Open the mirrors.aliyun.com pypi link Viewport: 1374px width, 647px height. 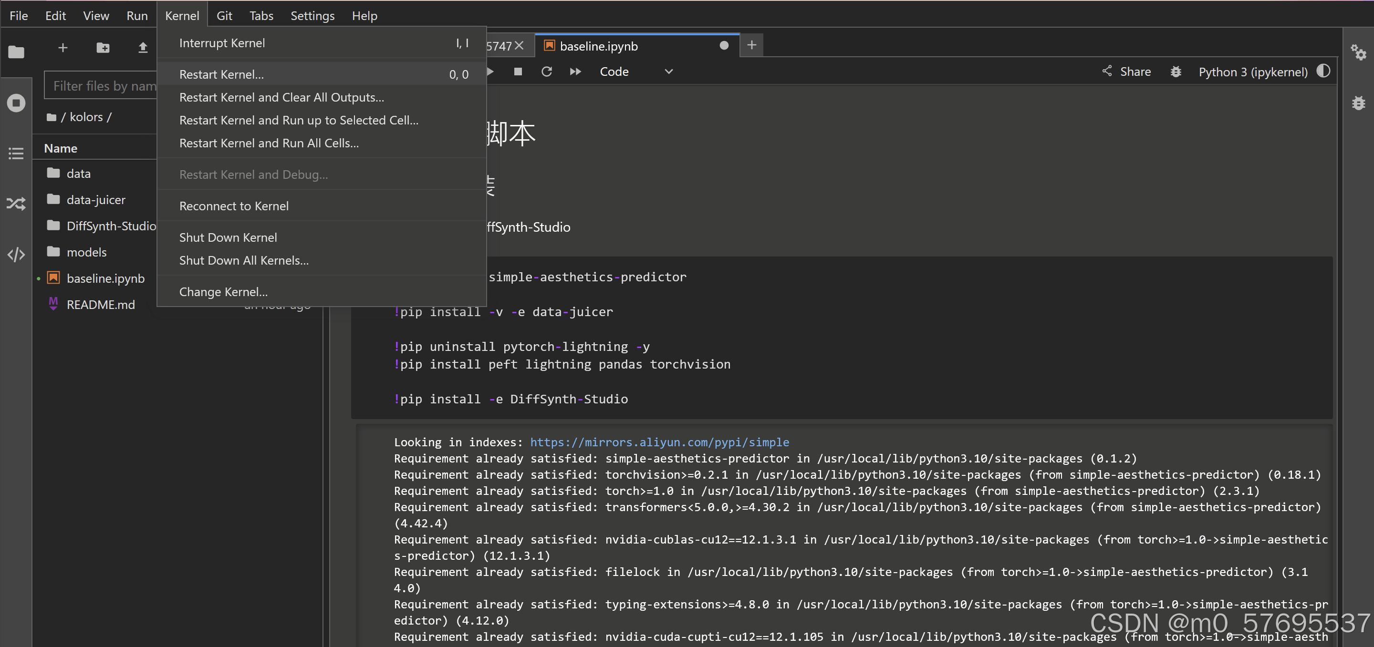(659, 442)
